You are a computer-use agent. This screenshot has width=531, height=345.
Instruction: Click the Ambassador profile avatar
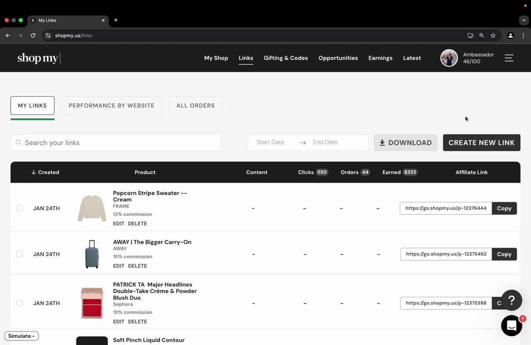coord(449,58)
